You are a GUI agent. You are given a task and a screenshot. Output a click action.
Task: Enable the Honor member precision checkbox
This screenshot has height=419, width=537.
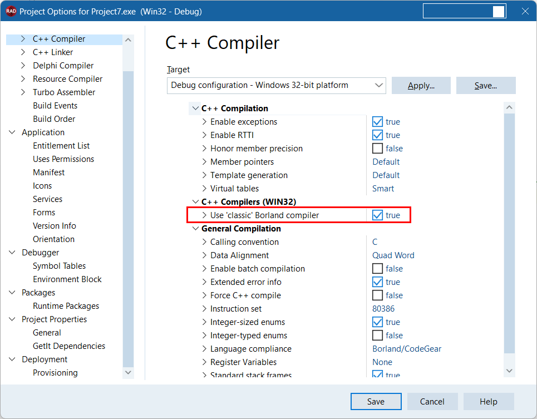pos(377,149)
